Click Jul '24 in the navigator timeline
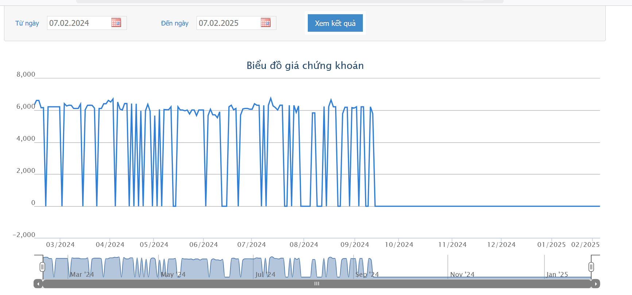Screen dimensions: 632x295 265,275
